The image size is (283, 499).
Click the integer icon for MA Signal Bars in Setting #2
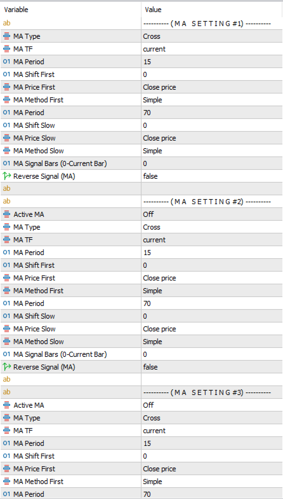6,354
